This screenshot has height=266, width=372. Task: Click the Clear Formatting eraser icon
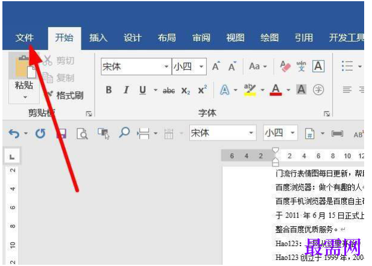[x=285, y=66]
